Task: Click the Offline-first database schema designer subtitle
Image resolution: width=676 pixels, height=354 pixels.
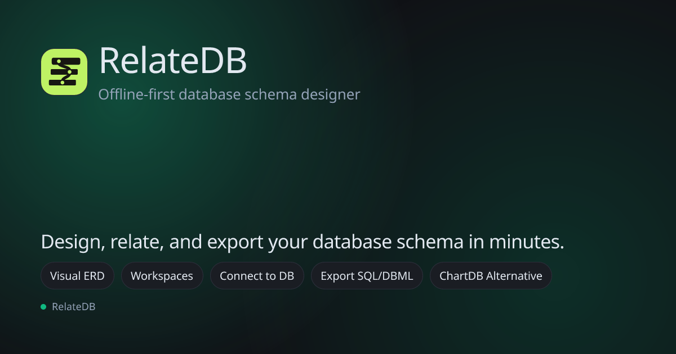Action: point(229,94)
